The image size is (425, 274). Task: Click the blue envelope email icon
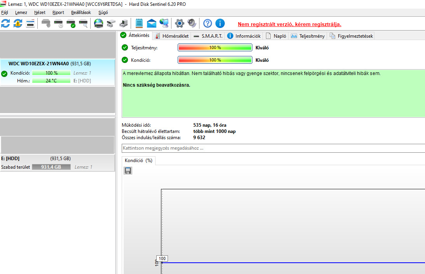pos(152,24)
